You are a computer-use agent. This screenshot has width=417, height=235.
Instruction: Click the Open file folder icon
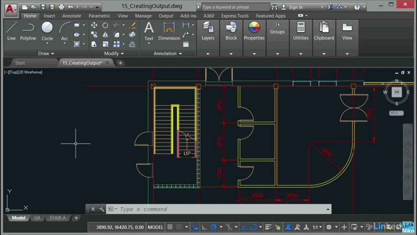tap(33, 7)
